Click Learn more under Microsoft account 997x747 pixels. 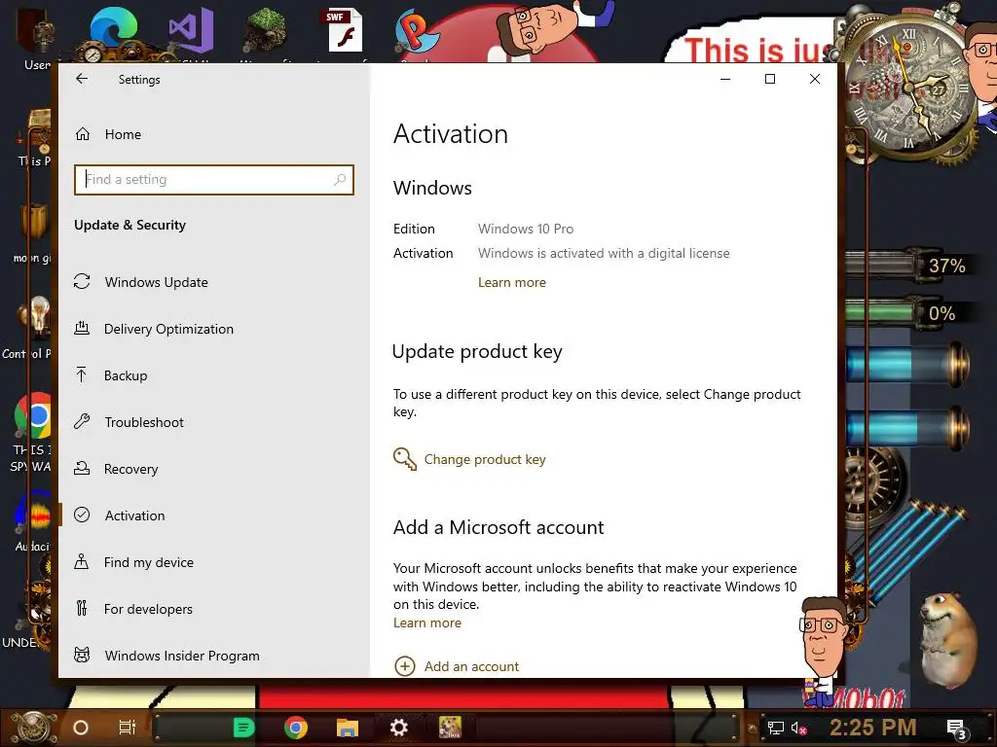point(427,623)
